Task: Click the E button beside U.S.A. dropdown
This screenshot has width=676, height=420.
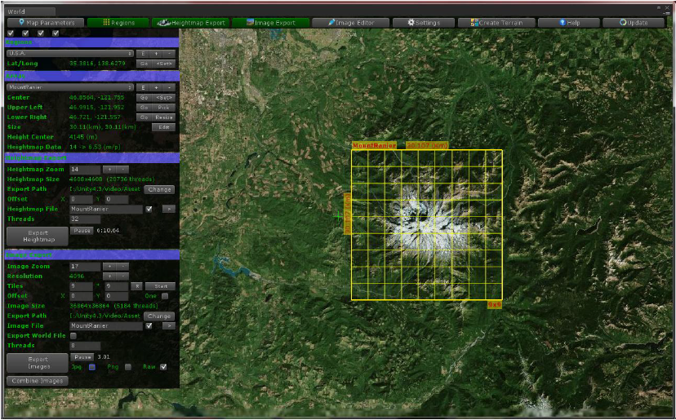Action: coord(143,53)
